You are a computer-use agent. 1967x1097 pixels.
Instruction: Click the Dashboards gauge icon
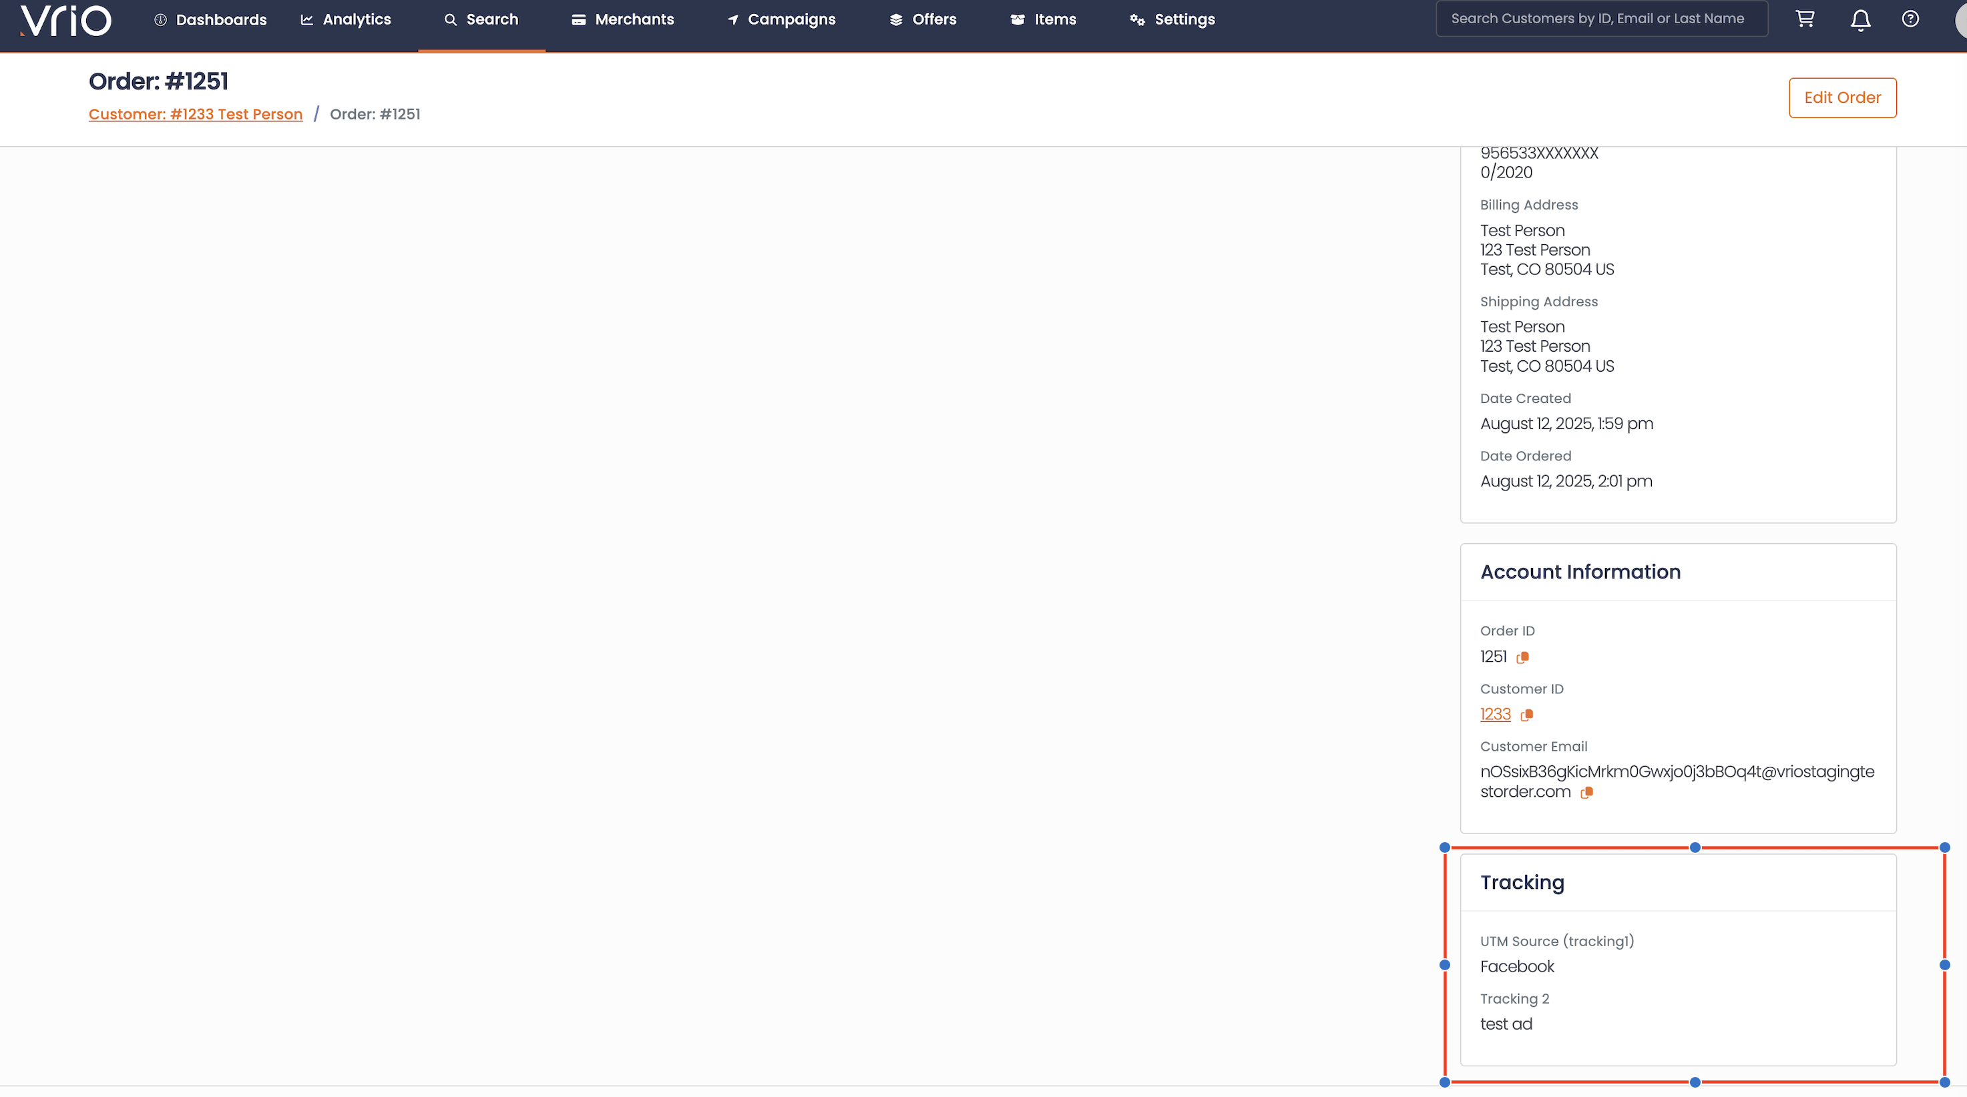pyautogui.click(x=160, y=20)
